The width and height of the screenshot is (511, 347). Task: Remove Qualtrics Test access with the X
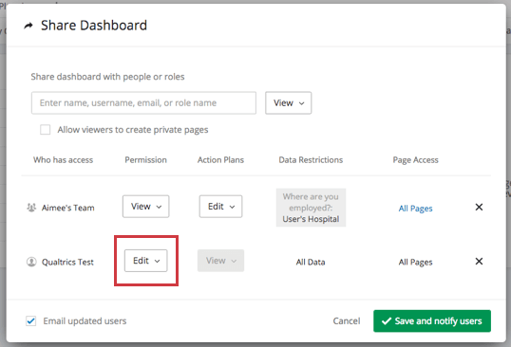click(479, 261)
